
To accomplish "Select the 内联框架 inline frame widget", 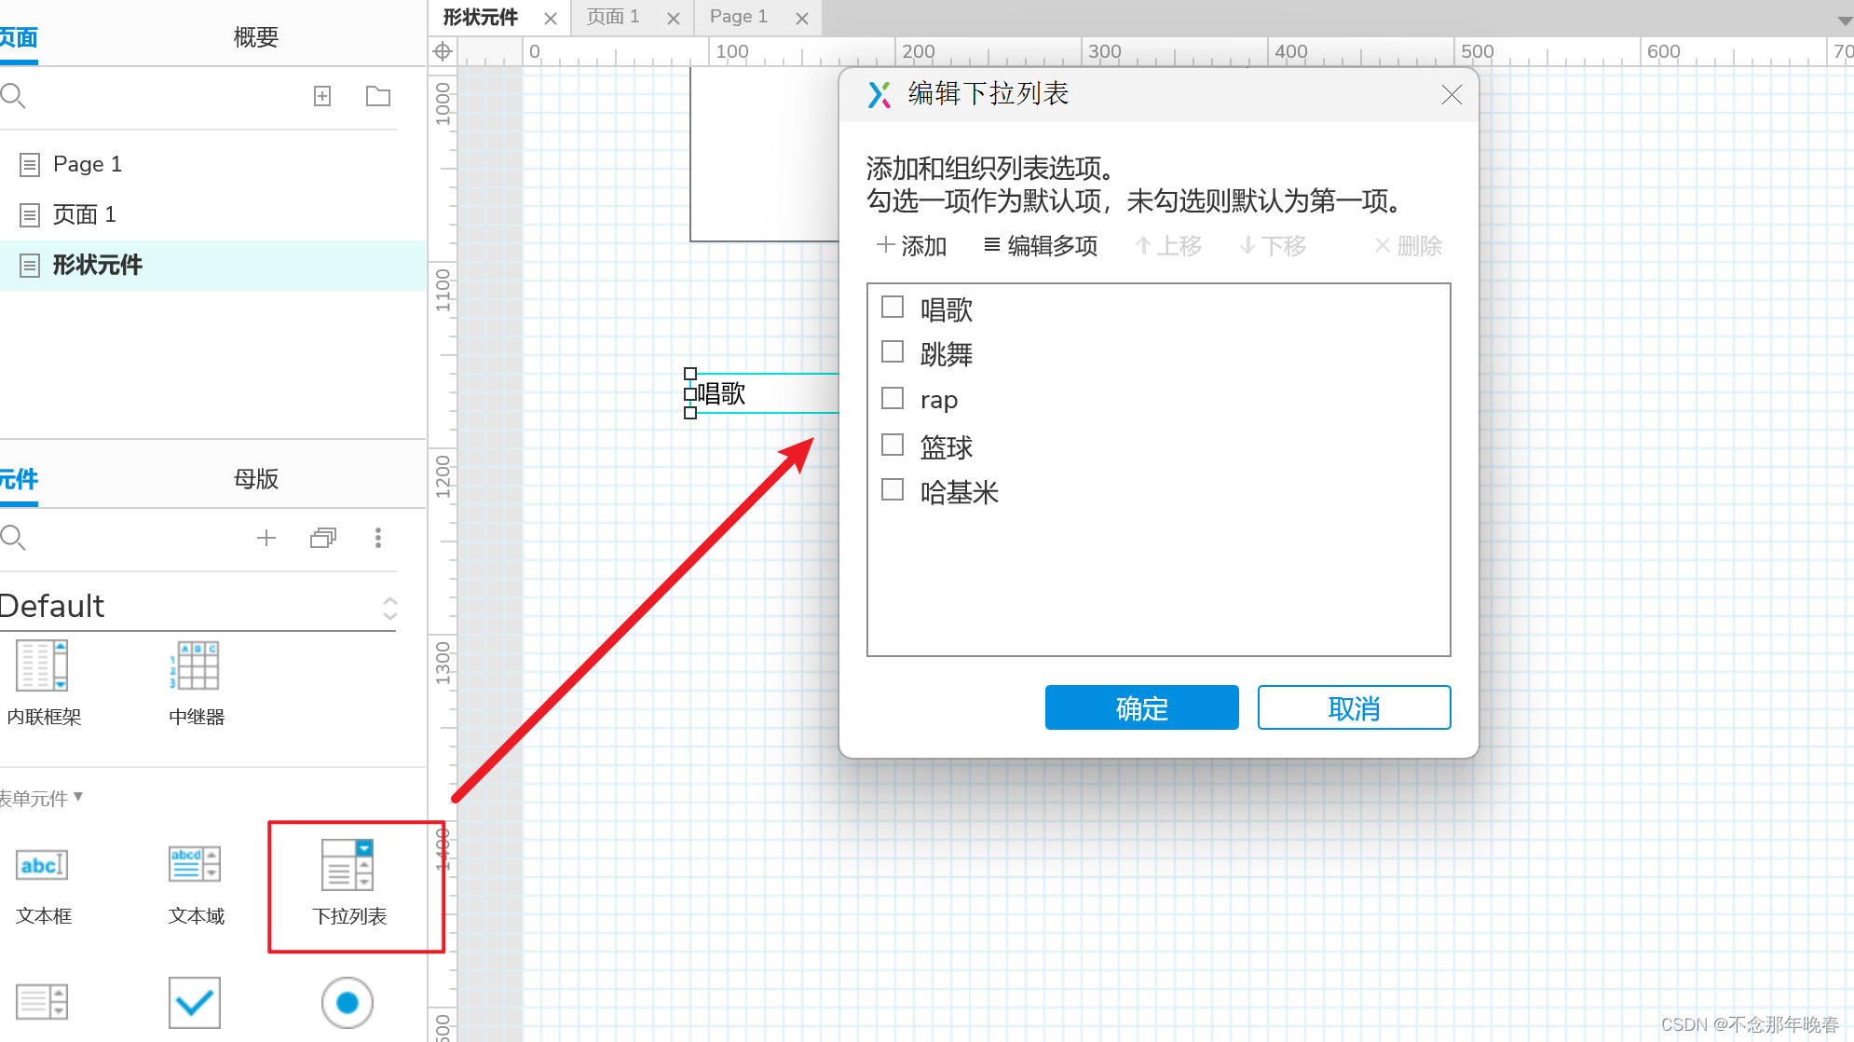I will pos(43,665).
